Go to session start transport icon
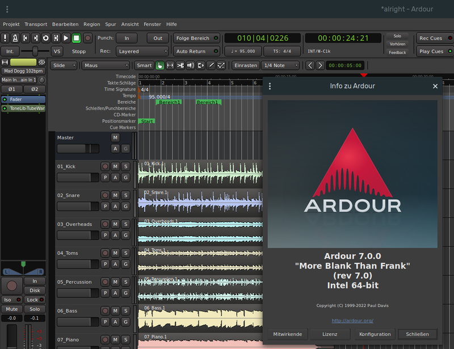The height and width of the screenshot is (349, 454). pos(25,38)
